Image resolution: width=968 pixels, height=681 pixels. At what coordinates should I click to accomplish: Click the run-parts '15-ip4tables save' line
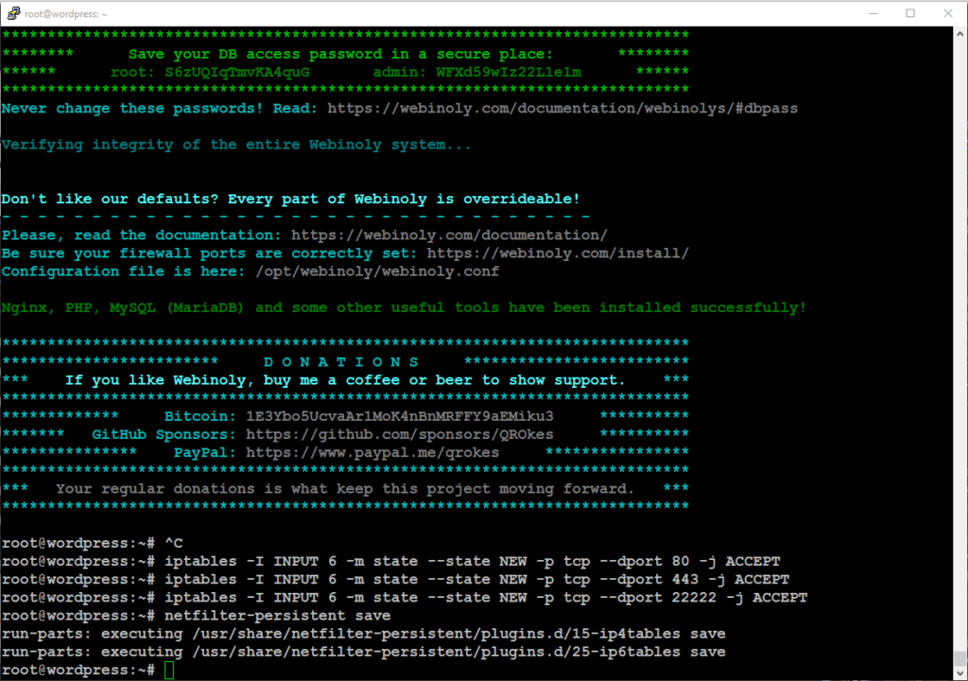tap(364, 634)
